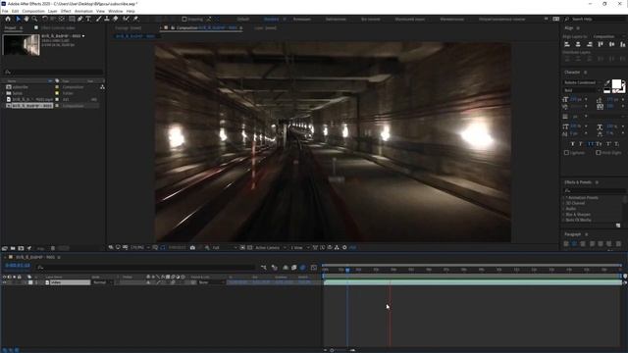Select the Pen tool
This screenshot has width=628, height=353.
80,19
